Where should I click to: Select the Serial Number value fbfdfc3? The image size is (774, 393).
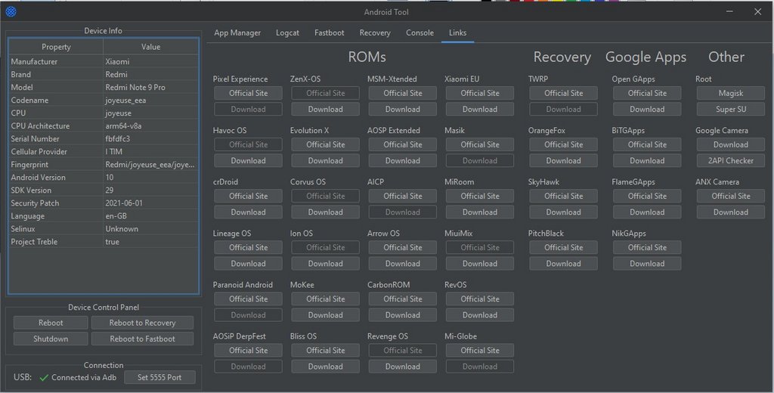[117, 139]
